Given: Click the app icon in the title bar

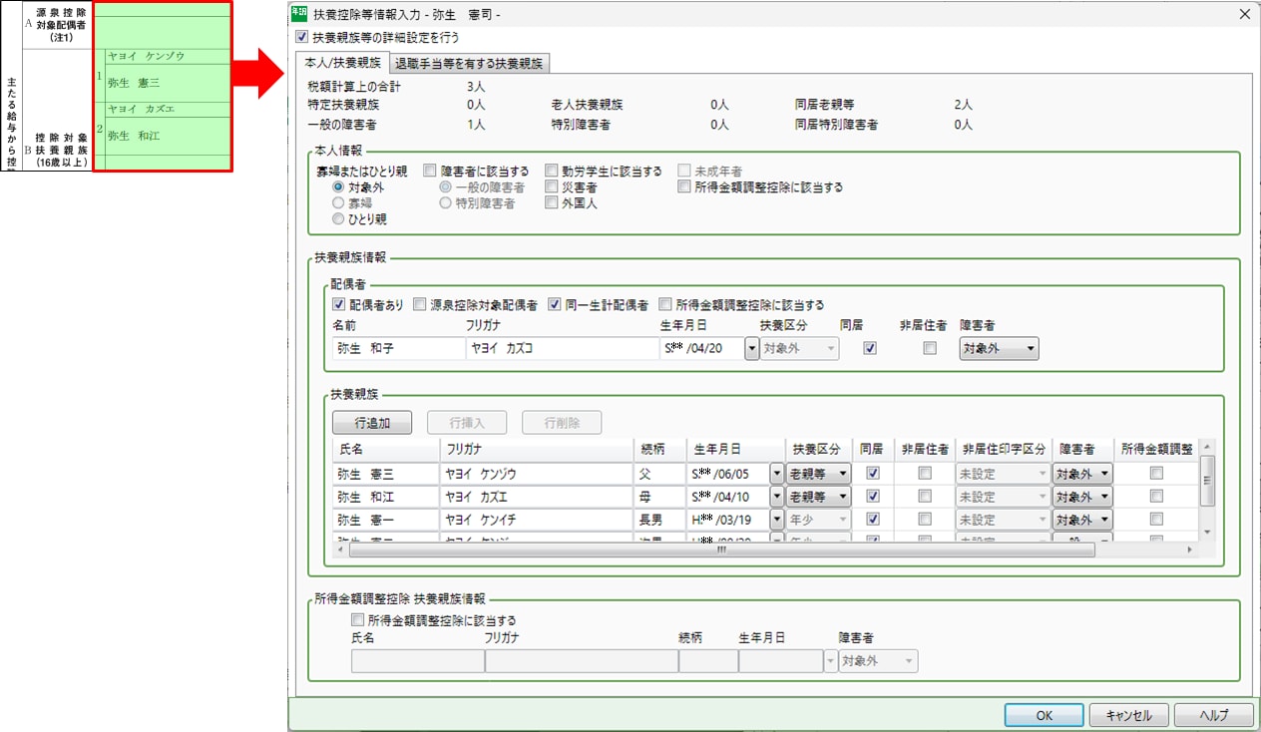Looking at the screenshot, I should 299,14.
